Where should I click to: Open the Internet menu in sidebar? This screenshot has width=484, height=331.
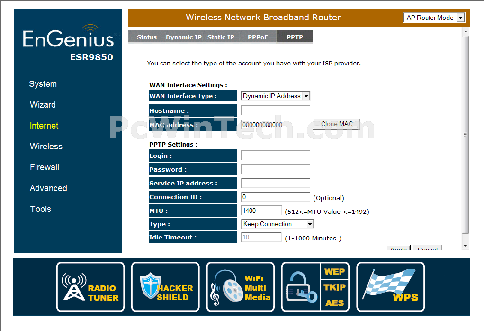click(x=44, y=126)
